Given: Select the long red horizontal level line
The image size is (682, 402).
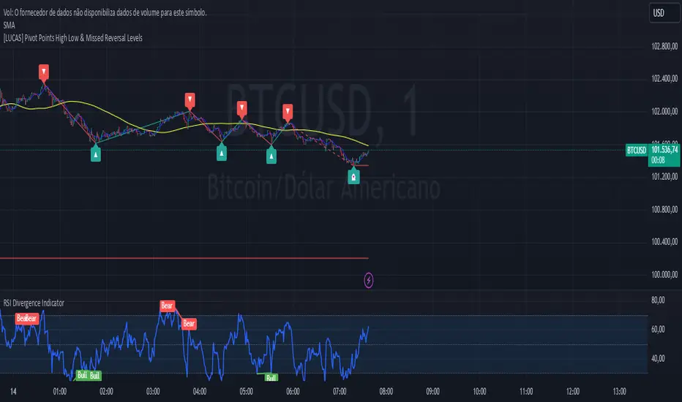Looking at the screenshot, I should (x=184, y=258).
